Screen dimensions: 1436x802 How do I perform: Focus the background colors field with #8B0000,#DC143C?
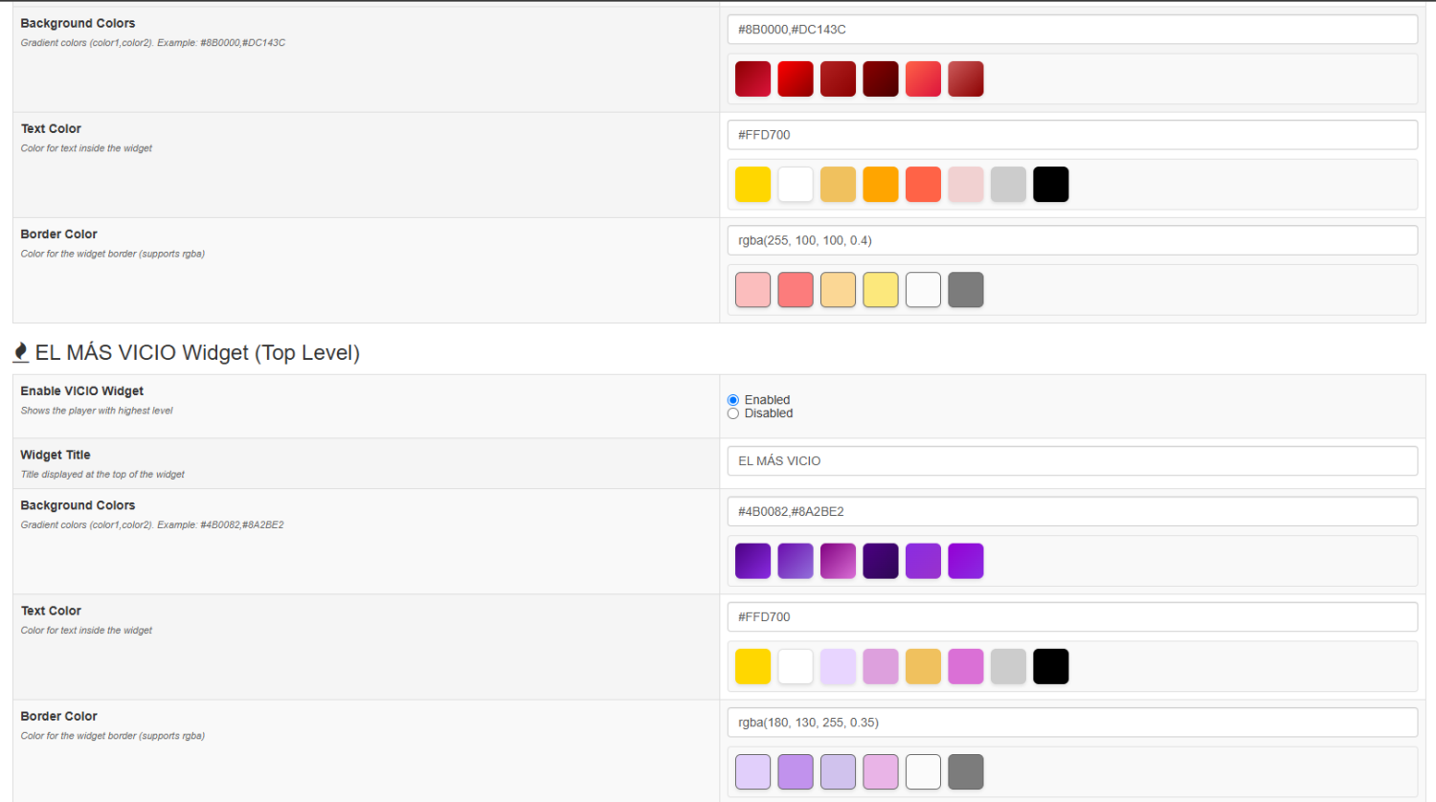coord(1071,30)
